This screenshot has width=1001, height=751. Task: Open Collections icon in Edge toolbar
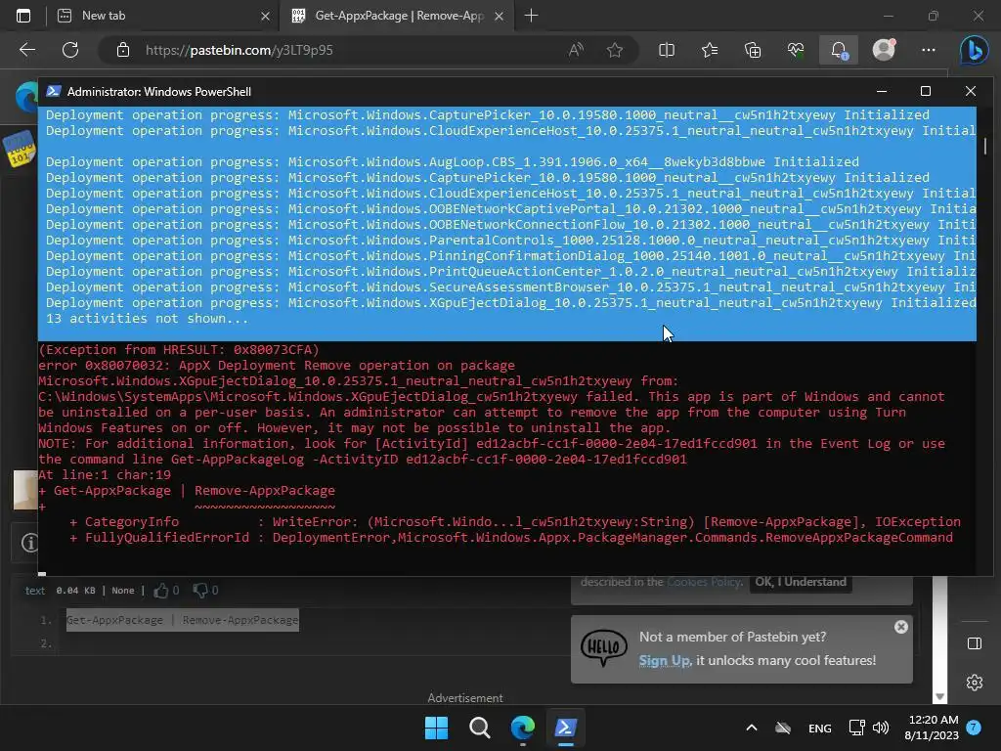tap(753, 50)
